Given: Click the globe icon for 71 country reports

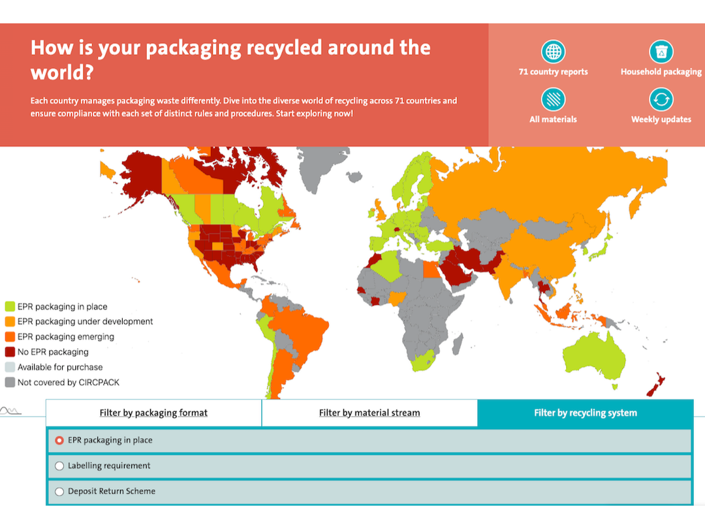Looking at the screenshot, I should coord(553,52).
